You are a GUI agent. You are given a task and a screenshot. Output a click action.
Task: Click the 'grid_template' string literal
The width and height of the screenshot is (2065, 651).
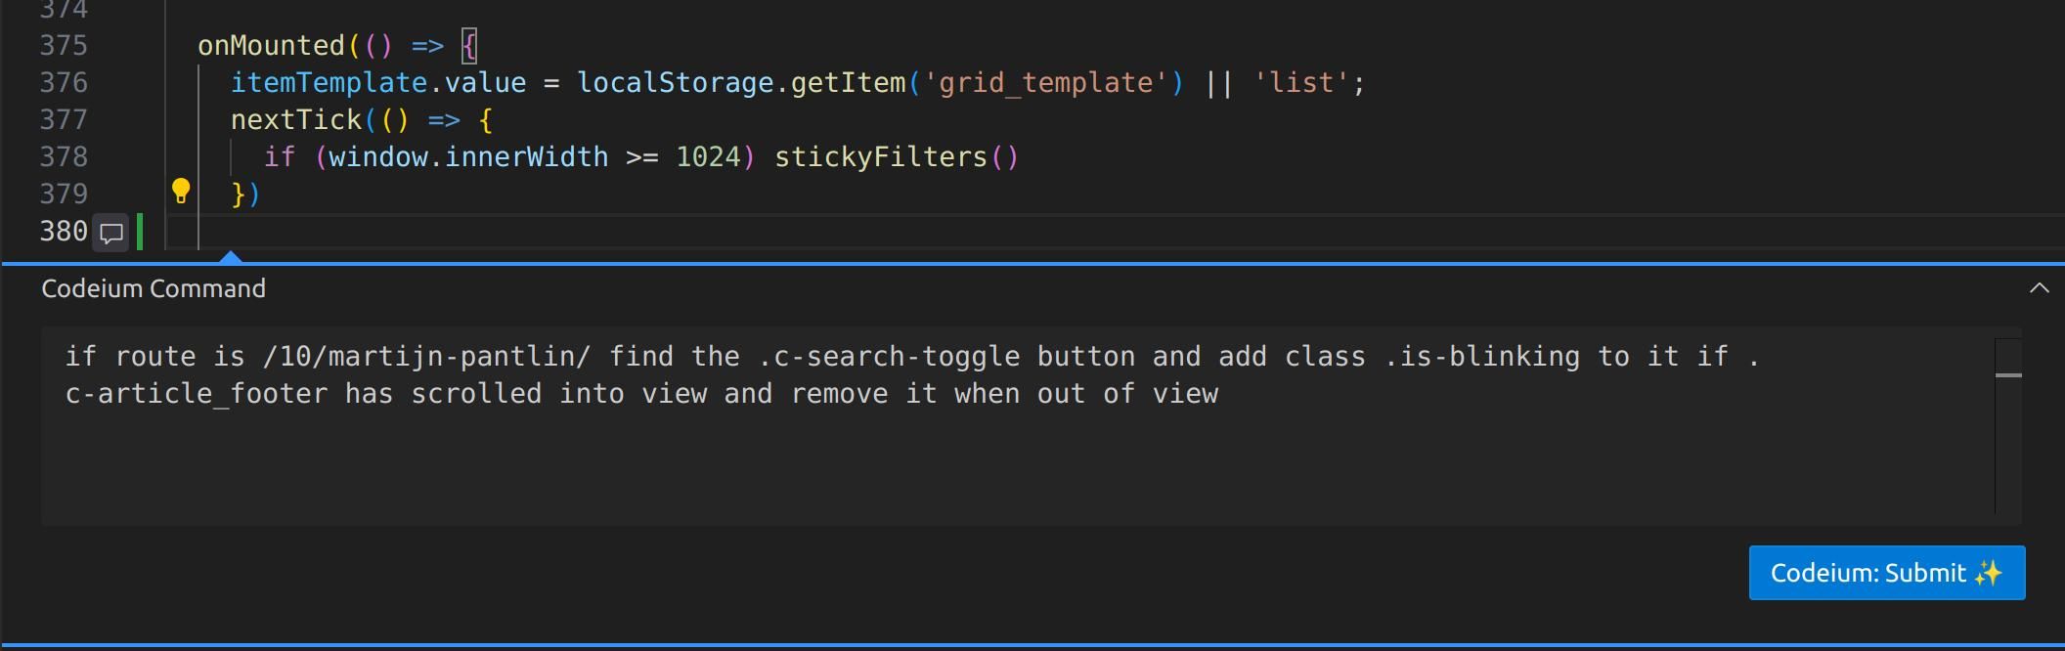pos(1045,83)
